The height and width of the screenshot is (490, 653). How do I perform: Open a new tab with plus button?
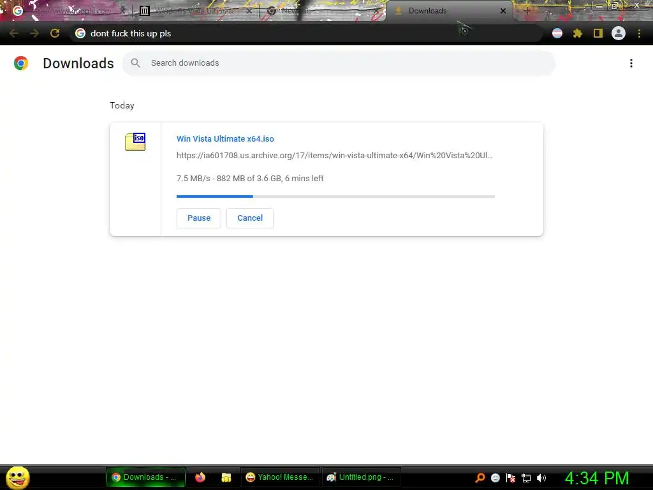click(x=527, y=11)
